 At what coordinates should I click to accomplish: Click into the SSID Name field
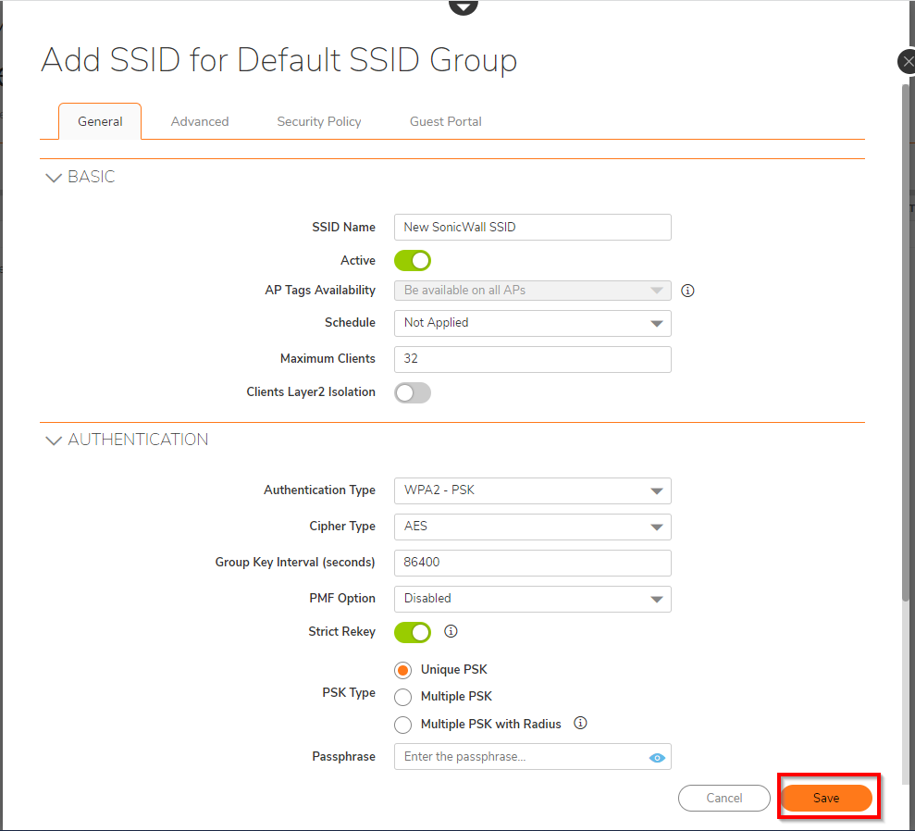(x=532, y=228)
